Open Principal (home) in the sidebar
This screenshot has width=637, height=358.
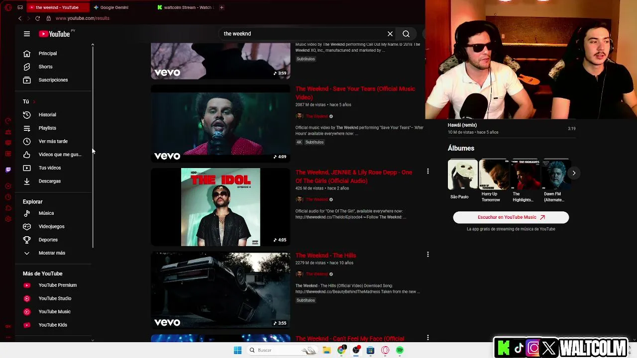tap(48, 53)
